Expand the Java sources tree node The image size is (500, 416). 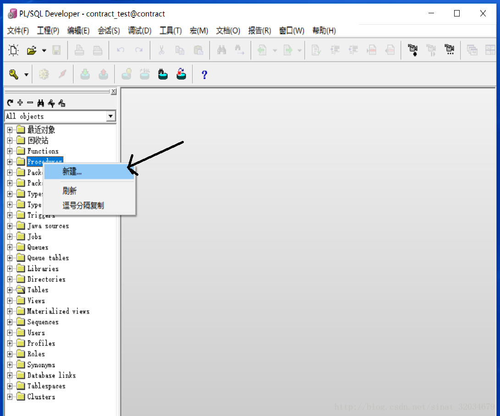10,226
